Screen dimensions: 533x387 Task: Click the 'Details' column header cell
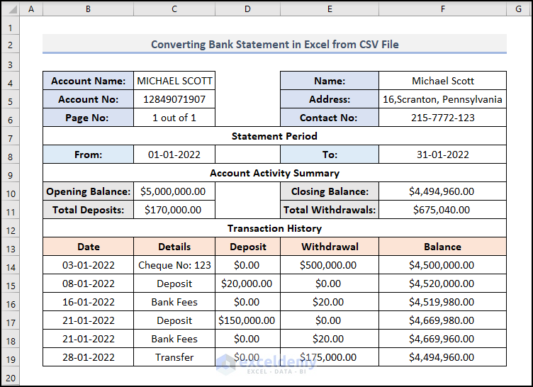pos(174,247)
